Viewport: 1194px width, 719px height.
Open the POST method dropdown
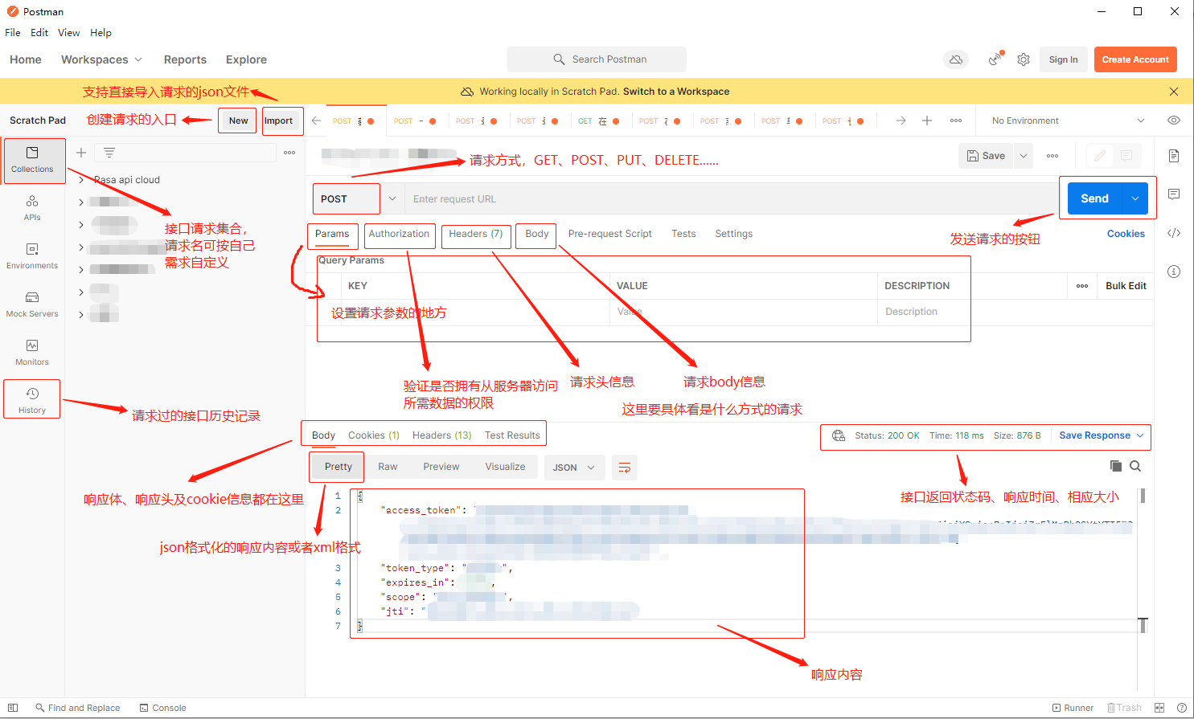(392, 198)
